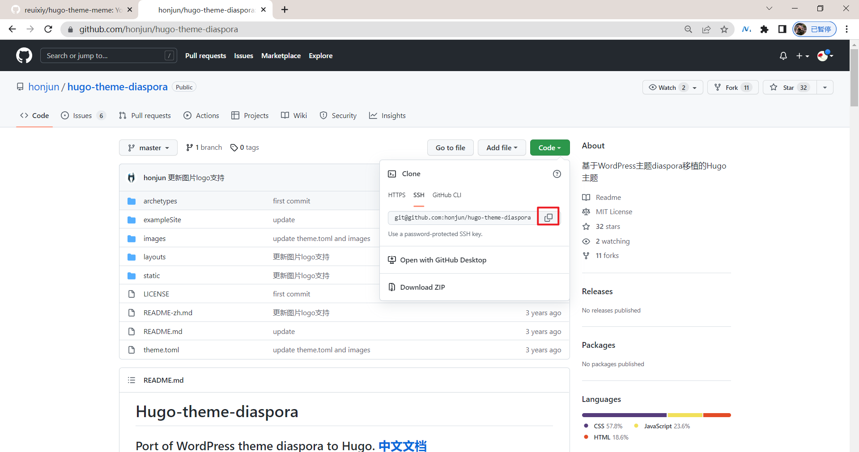Open the Pull requests repository tab
This screenshot has height=452, width=859.
[x=145, y=115]
